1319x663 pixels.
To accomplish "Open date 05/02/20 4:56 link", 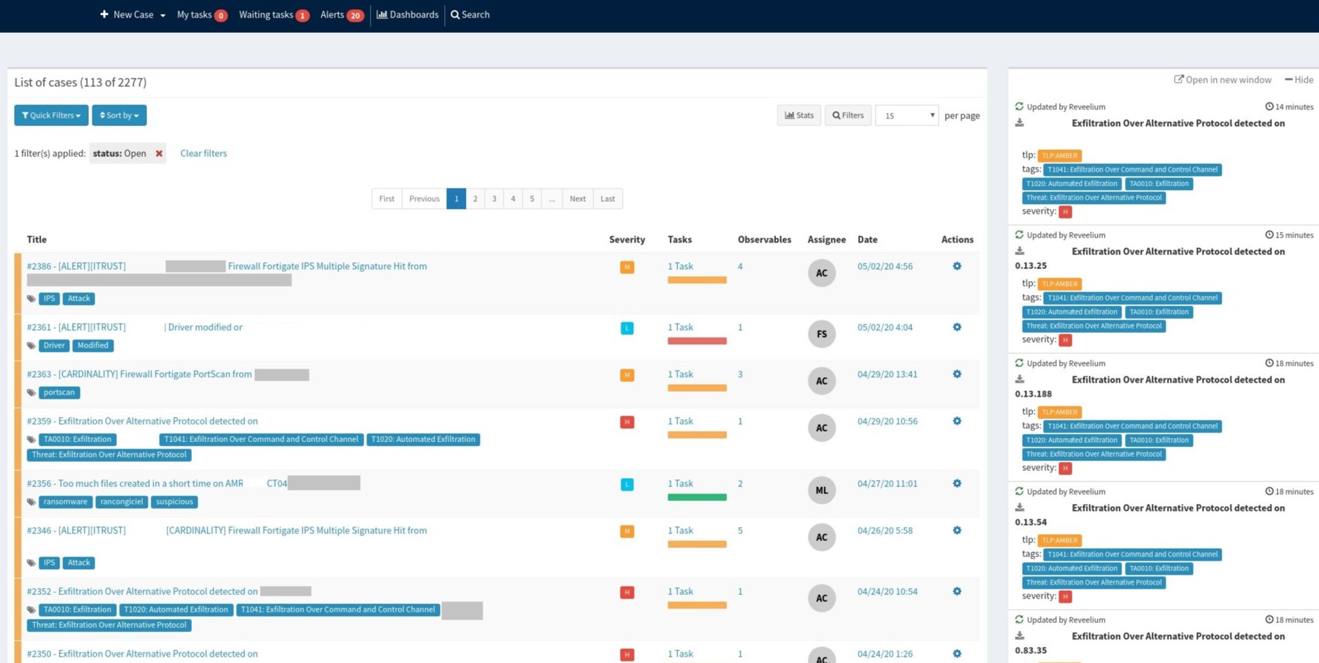I will click(885, 266).
